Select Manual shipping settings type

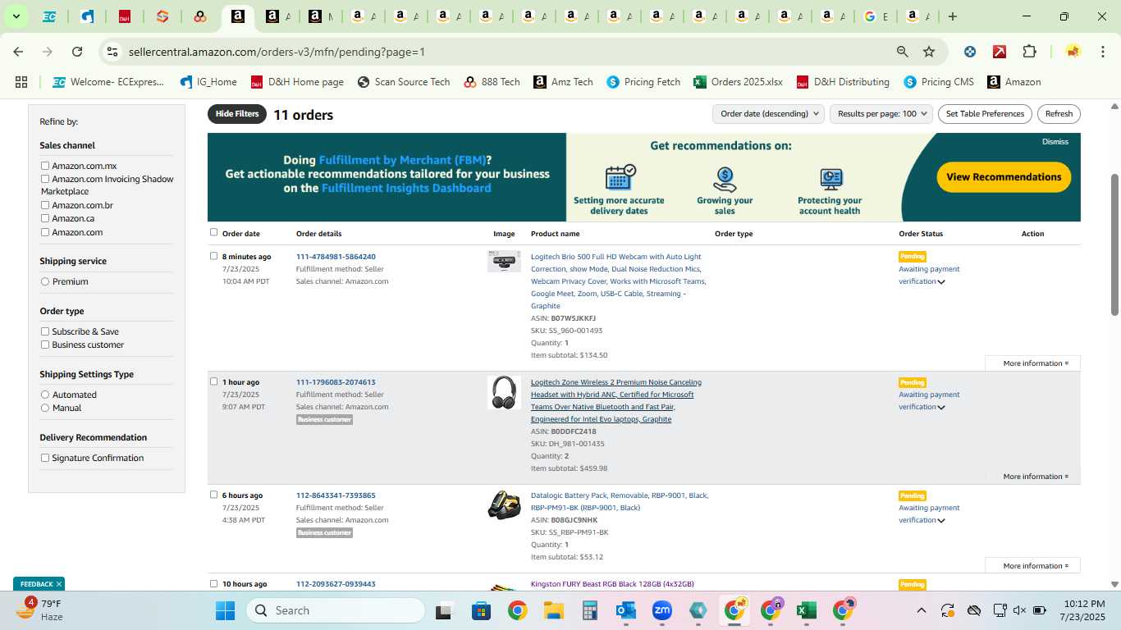point(45,408)
